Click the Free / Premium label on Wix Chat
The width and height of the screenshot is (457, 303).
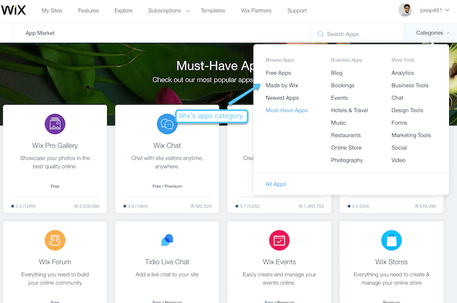[x=167, y=186]
